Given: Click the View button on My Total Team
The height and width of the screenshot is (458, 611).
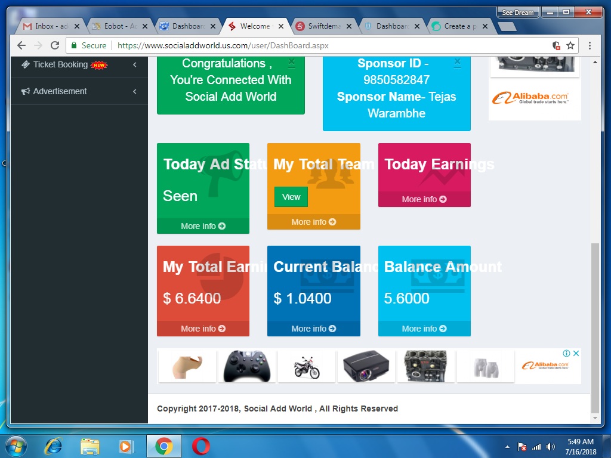Looking at the screenshot, I should pyautogui.click(x=291, y=197).
